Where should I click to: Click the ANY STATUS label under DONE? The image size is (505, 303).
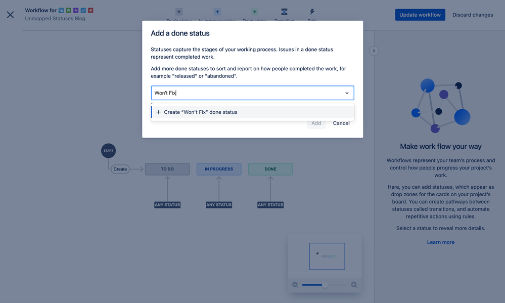point(270,205)
